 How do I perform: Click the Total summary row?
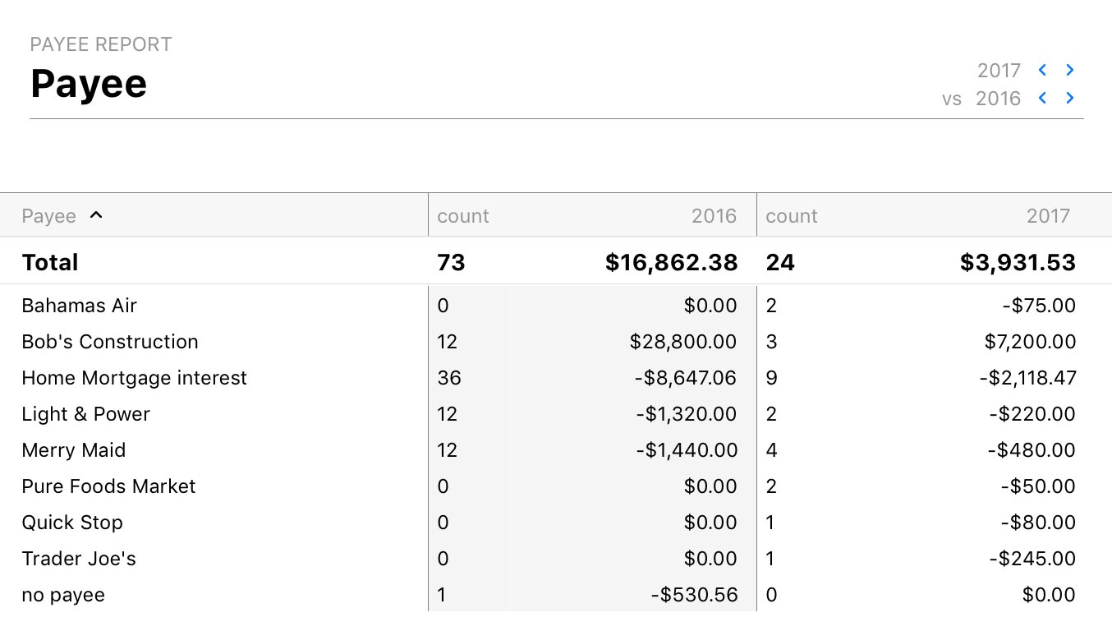[x=50, y=262]
